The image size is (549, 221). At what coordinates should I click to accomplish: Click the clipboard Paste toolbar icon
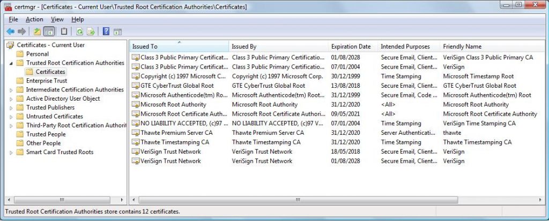click(x=64, y=32)
